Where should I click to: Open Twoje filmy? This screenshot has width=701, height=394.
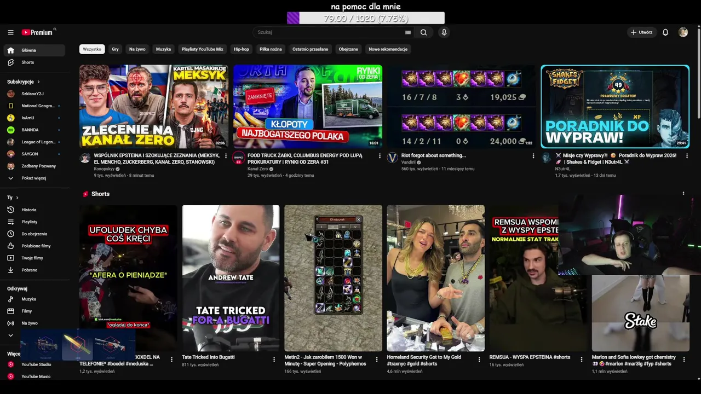coord(34,258)
